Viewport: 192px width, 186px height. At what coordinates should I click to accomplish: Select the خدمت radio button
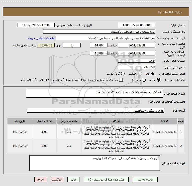tap(140, 74)
